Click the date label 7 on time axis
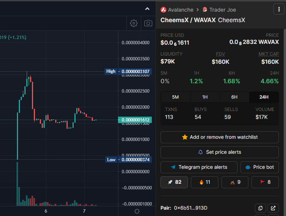Image resolution: width=286 pixels, height=216 pixels. point(84,211)
